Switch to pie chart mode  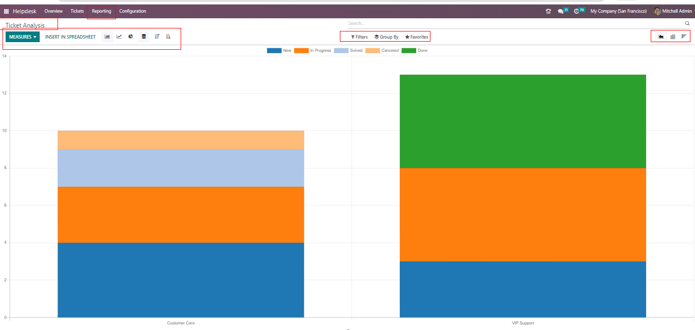pos(131,37)
